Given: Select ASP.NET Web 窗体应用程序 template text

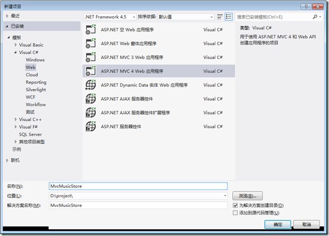Looking at the screenshot, I should tap(129, 43).
